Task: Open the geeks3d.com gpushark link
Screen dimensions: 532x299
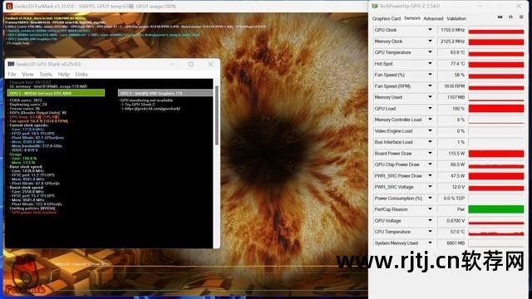Action: pyautogui.click(x=152, y=109)
